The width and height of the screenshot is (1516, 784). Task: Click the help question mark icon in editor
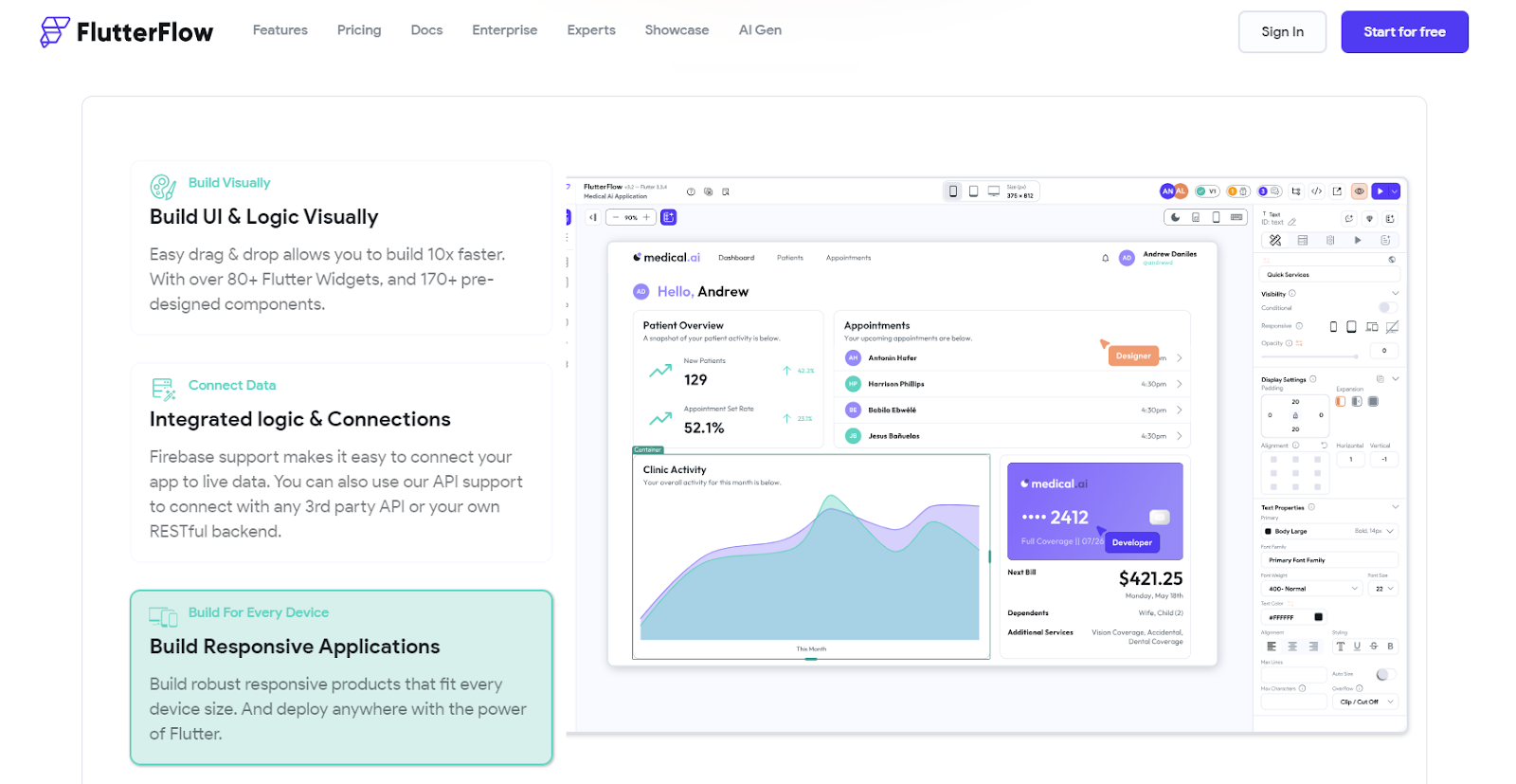pyautogui.click(x=691, y=191)
